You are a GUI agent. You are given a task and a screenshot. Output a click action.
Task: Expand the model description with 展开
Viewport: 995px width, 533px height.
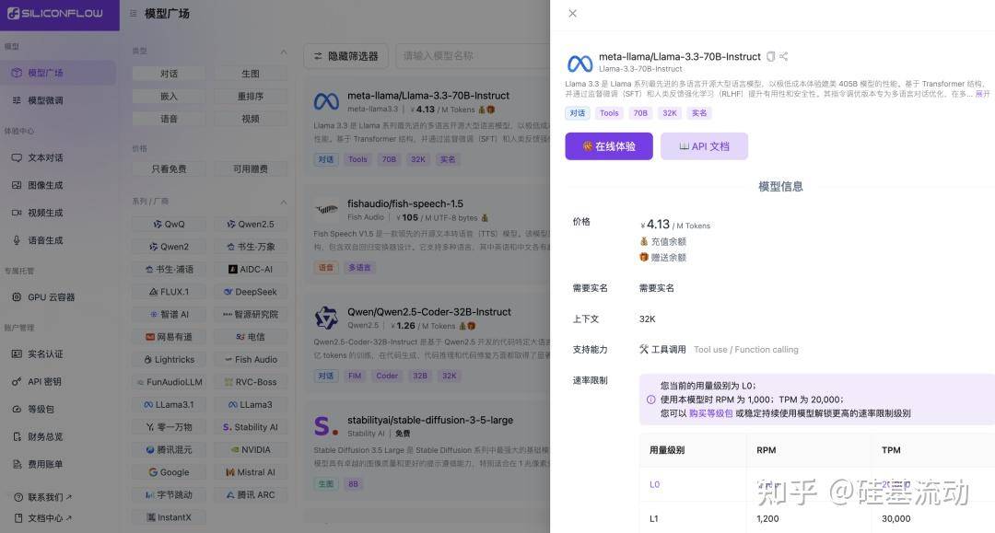(982, 94)
